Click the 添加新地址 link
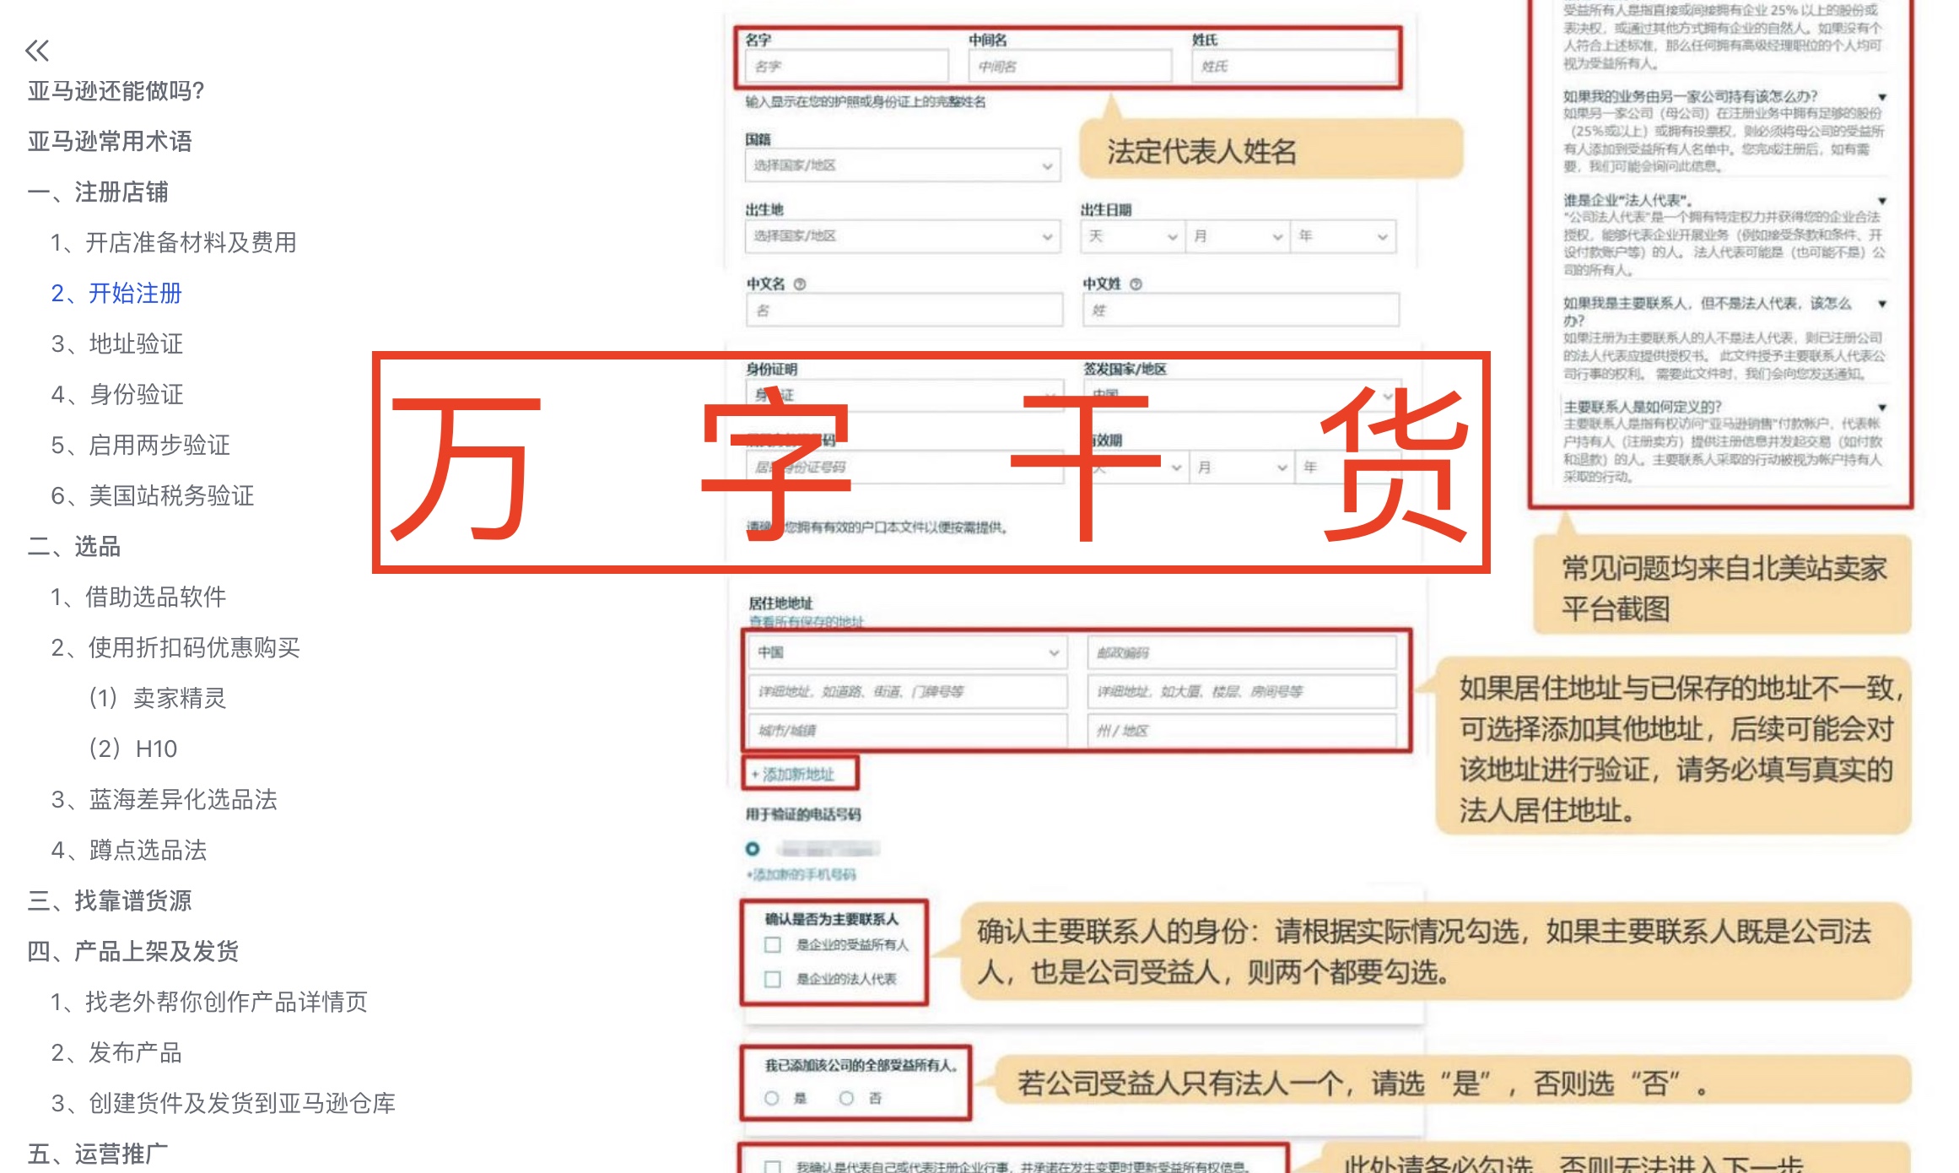This screenshot has width=1959, height=1173. pyautogui.click(x=797, y=774)
